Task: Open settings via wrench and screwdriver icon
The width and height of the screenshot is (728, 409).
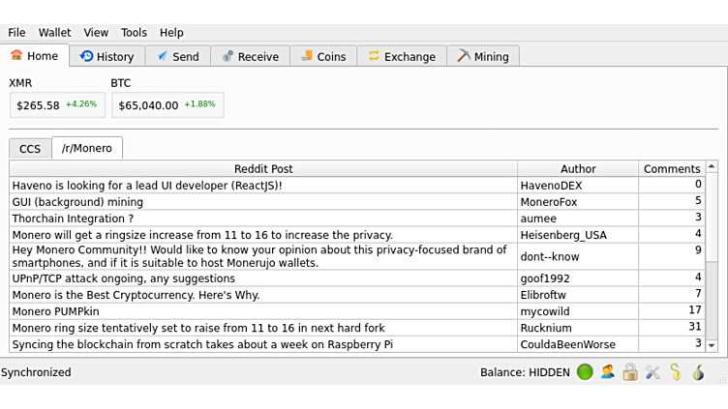Action: pyautogui.click(x=652, y=372)
